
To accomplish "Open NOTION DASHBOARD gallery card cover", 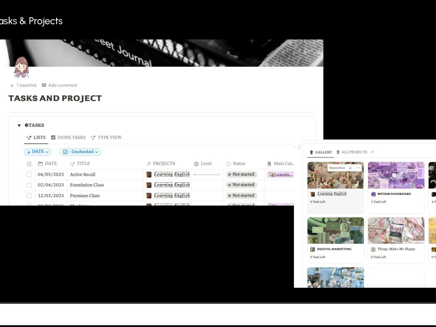I will click(396, 175).
